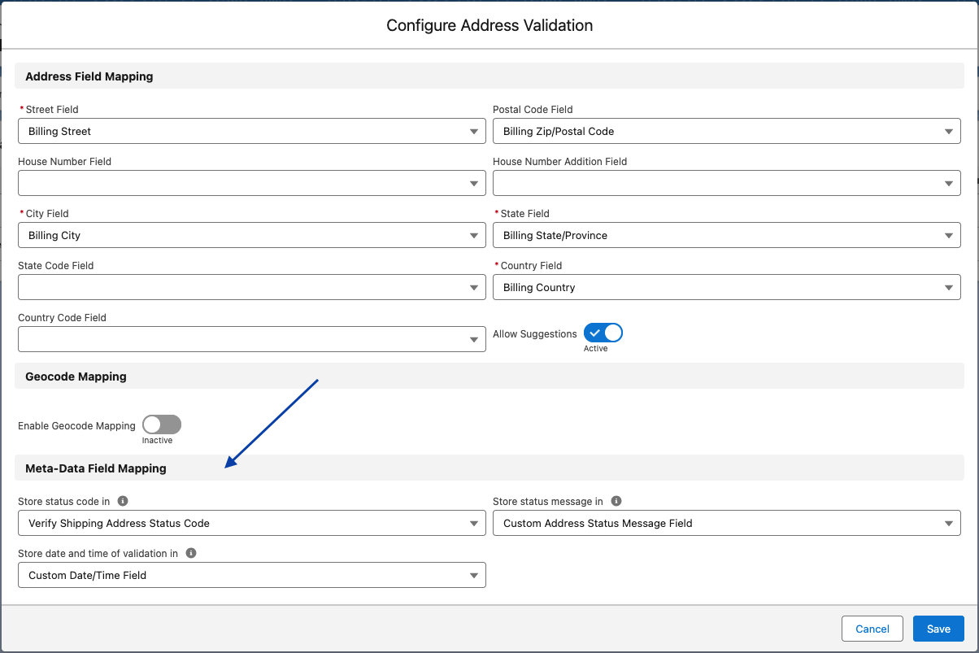Click the State Code Field label
Screen dimensions: 979x653
pyautogui.click(x=56, y=265)
